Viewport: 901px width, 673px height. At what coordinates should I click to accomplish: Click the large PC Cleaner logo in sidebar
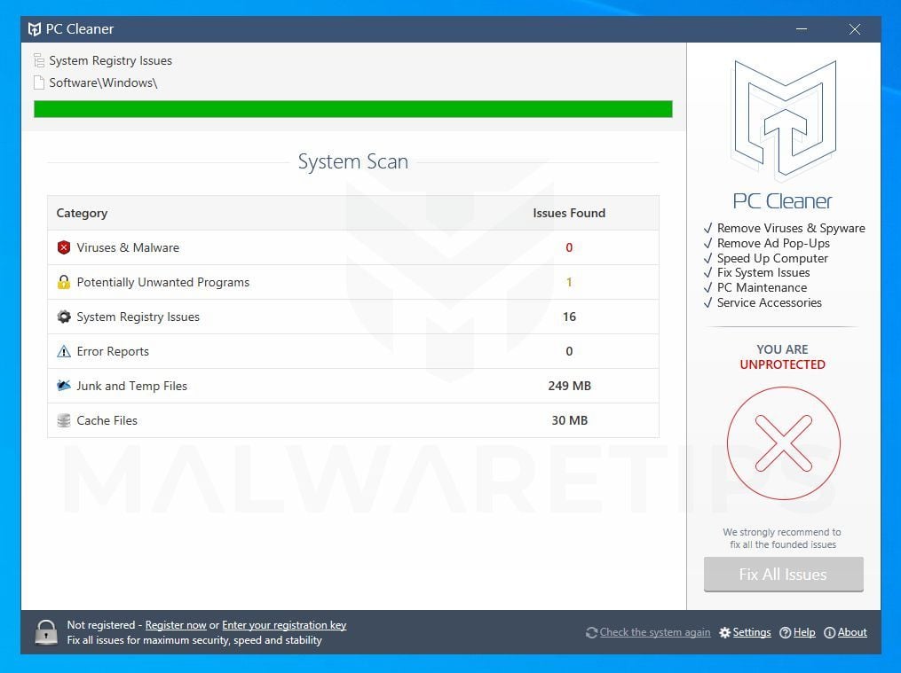(x=783, y=121)
